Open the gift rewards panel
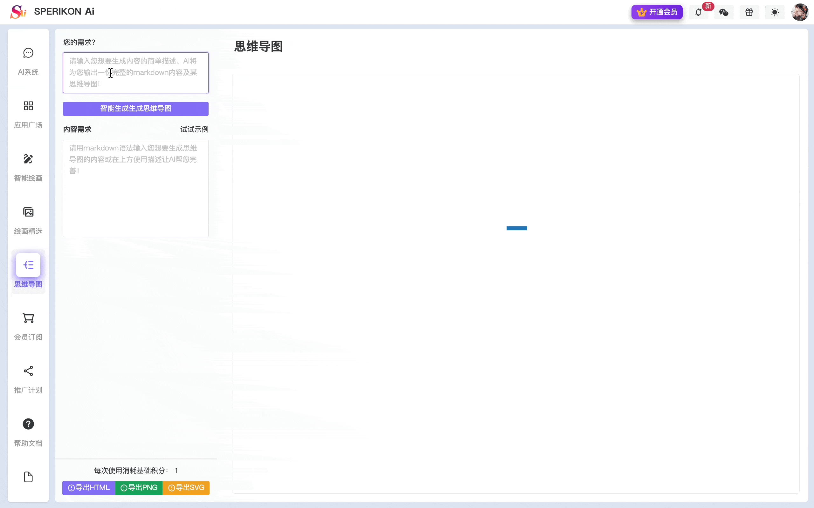The height and width of the screenshot is (508, 814). point(749,12)
